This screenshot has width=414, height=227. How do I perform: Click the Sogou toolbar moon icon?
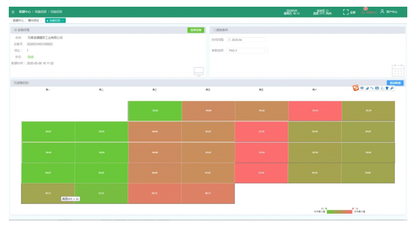tap(367, 88)
